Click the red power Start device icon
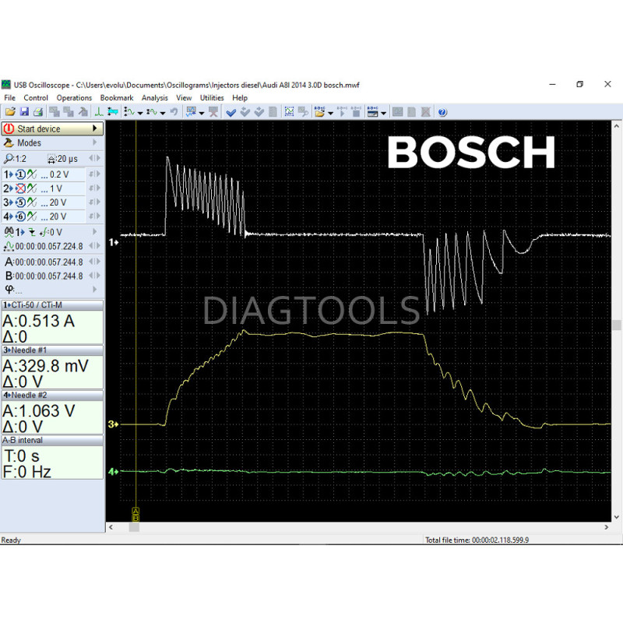This screenshot has width=623, height=623. (9, 128)
